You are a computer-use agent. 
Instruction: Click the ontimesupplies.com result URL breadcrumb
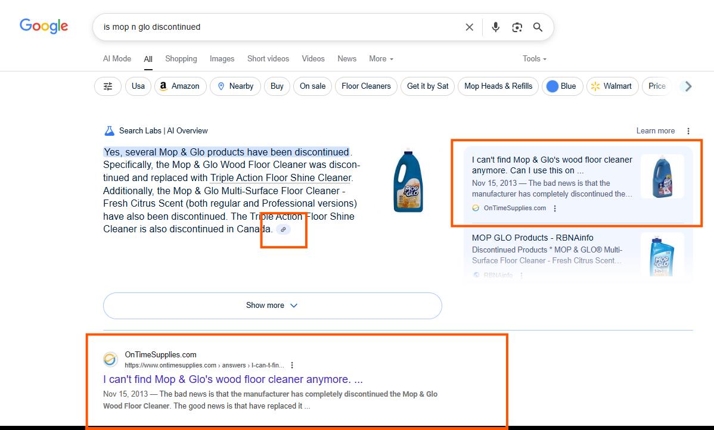[204, 366]
